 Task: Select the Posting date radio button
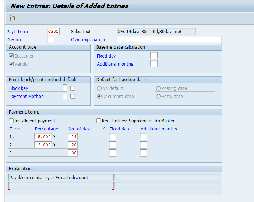coord(158,88)
